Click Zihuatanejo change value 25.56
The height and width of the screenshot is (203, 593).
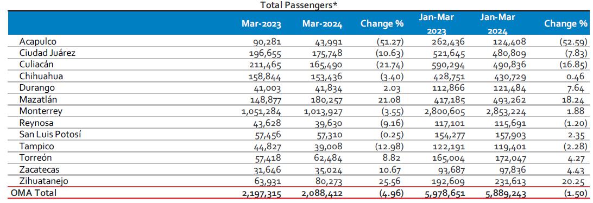tap(393, 181)
